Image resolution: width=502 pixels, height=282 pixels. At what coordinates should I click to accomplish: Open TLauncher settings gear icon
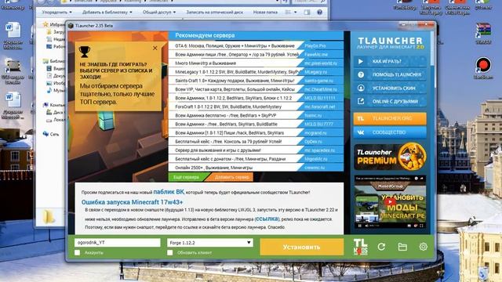[x=424, y=247]
